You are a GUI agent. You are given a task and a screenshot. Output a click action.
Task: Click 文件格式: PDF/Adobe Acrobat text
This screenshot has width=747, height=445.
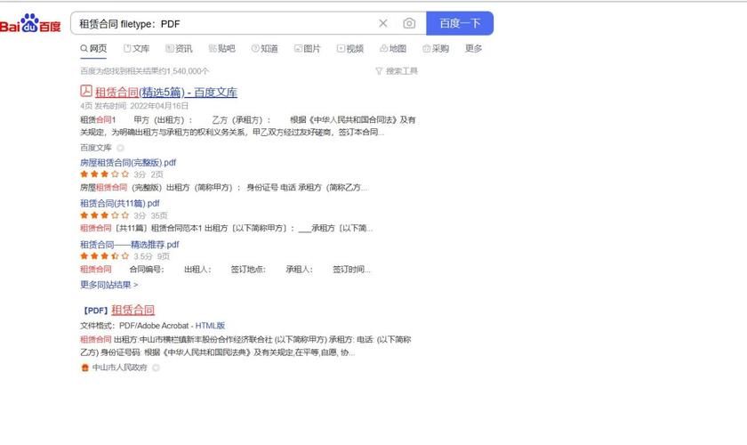pos(134,326)
